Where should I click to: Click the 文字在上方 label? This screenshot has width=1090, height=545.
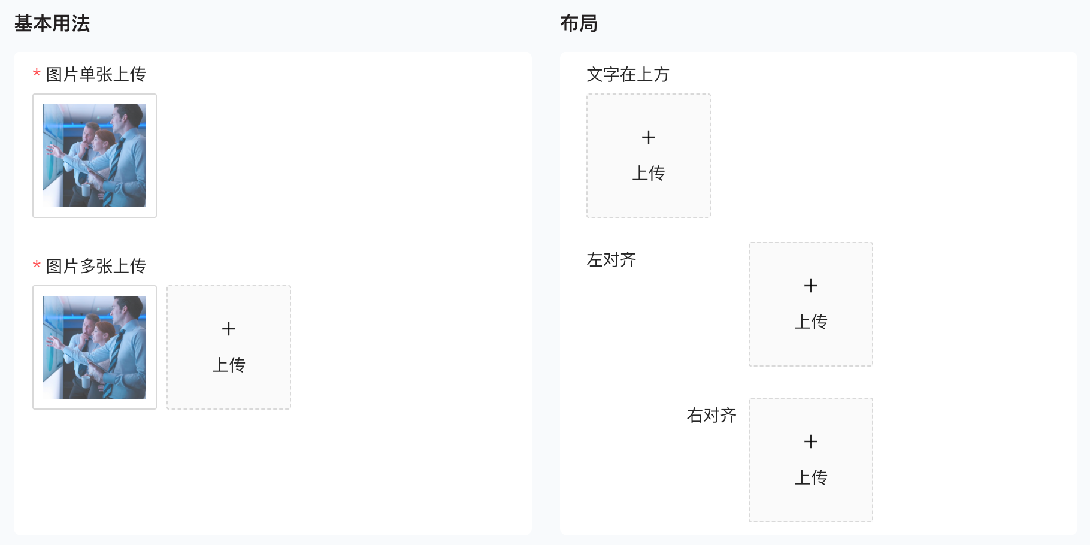tap(628, 74)
